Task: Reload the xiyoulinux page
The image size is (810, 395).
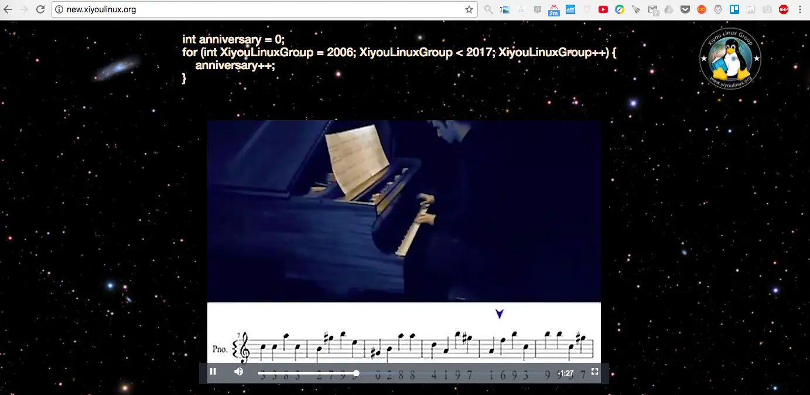Action: (40, 9)
